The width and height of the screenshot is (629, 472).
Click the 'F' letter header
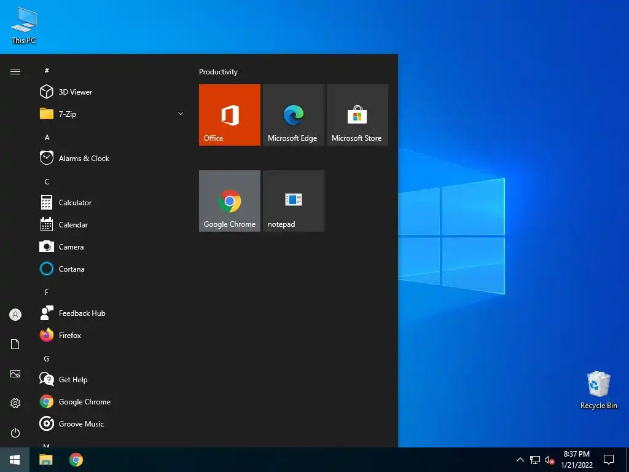[47, 292]
